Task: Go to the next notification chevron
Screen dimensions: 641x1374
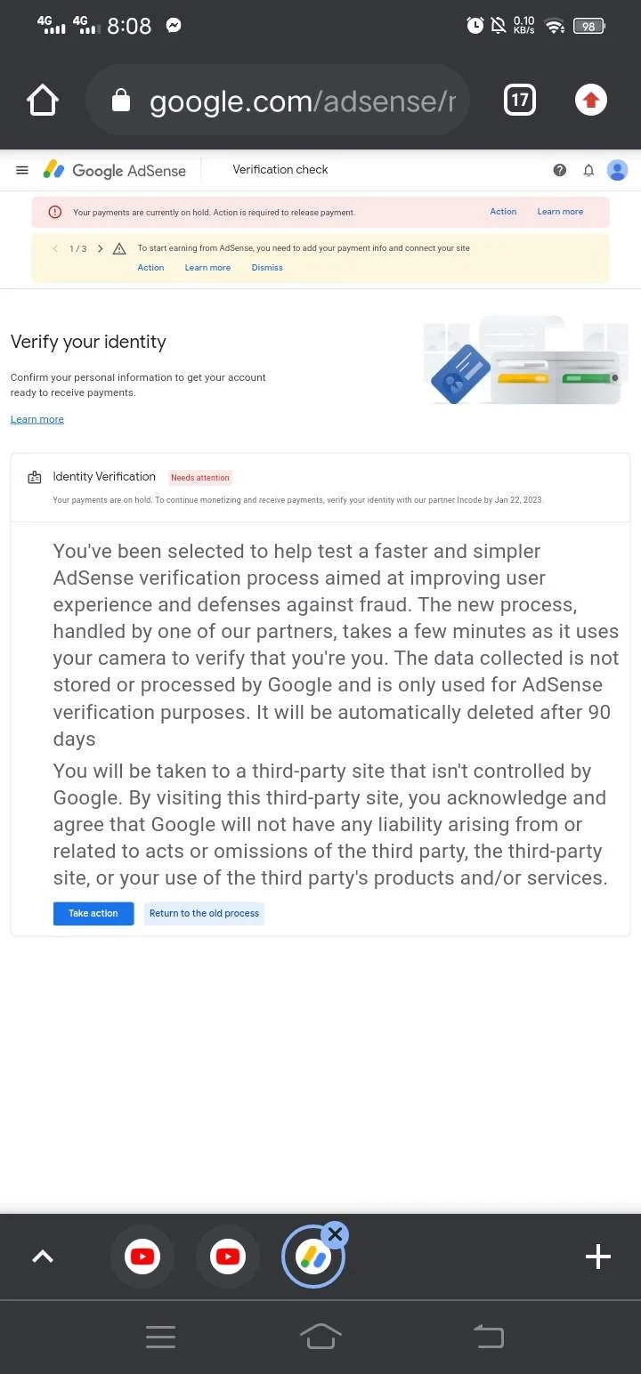Action: [x=100, y=248]
